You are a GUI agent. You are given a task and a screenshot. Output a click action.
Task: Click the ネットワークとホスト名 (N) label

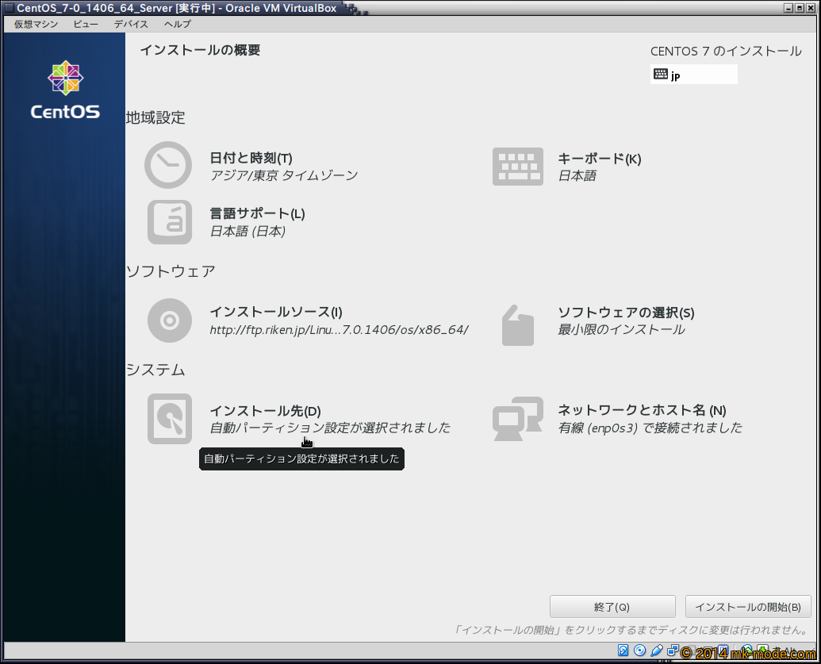[642, 410]
